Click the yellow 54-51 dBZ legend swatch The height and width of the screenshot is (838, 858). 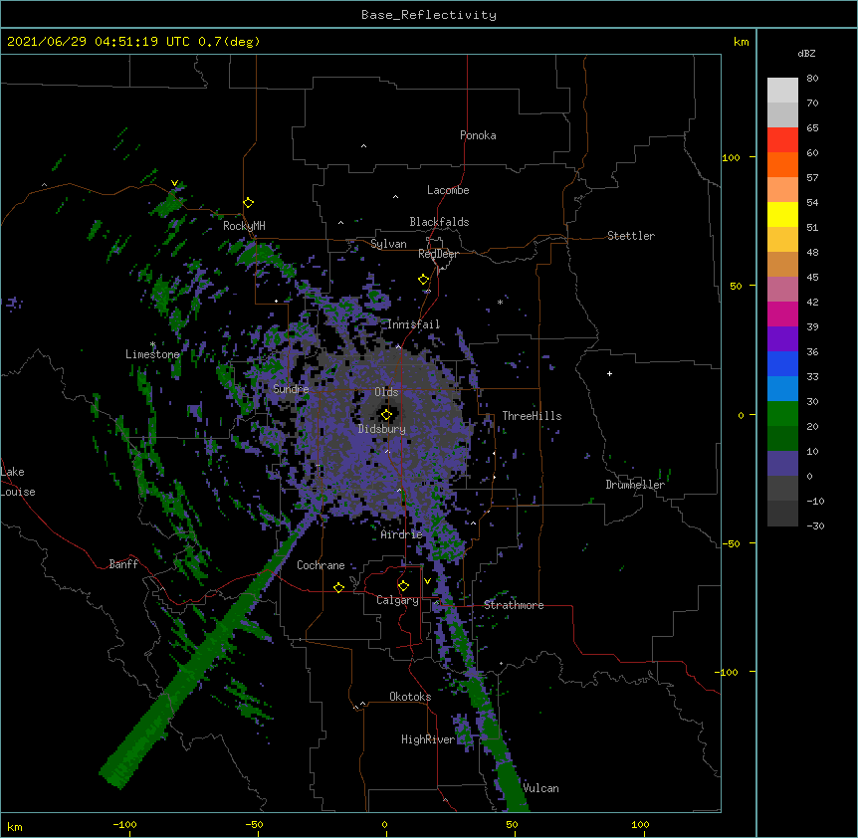click(782, 214)
